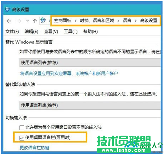Open the 工具(T) menu
This screenshot has height=155, width=164.
tap(71, 32)
